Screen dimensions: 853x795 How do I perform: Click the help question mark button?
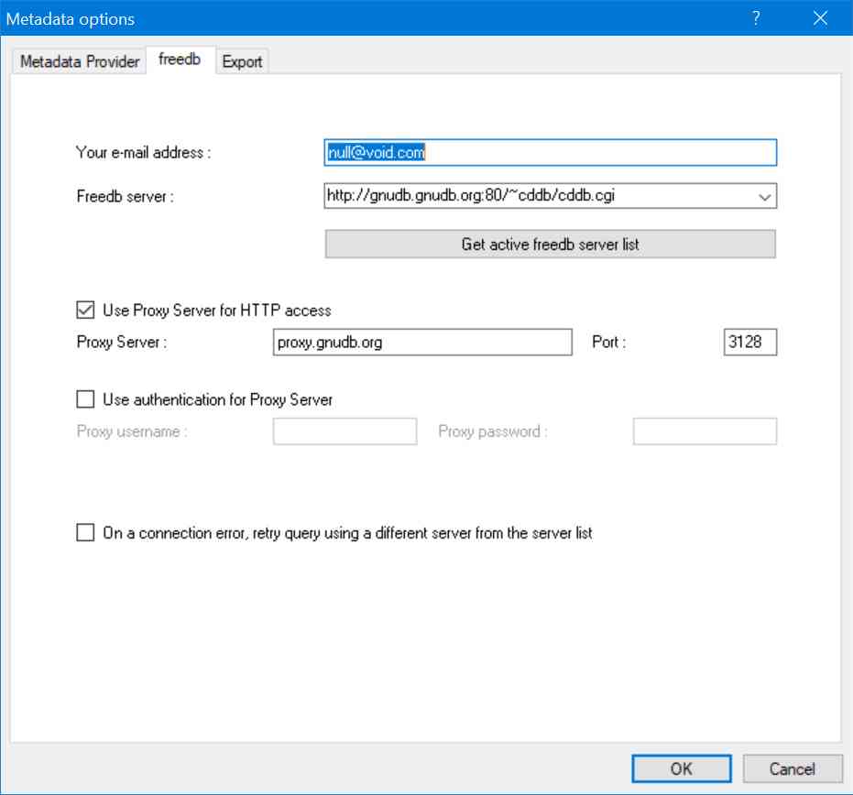click(756, 18)
